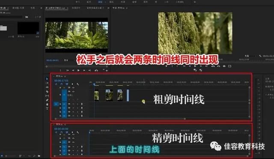Select the sequence thumbnail in Project panel

click(x=28, y=28)
